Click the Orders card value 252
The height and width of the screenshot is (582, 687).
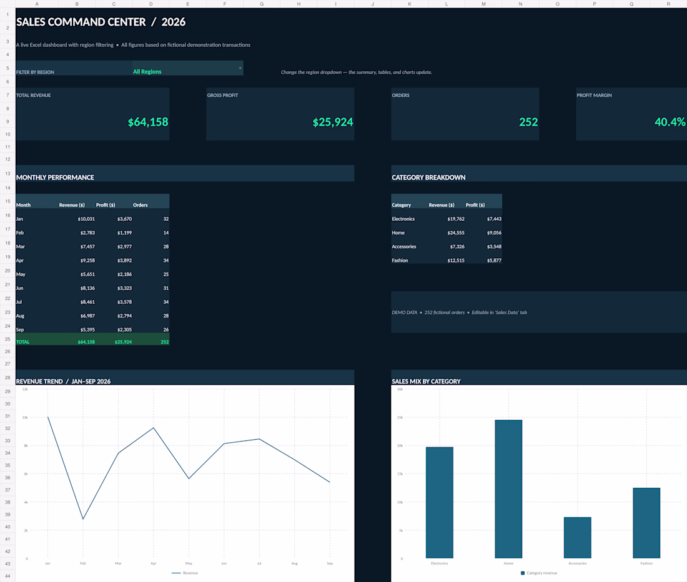(x=528, y=122)
